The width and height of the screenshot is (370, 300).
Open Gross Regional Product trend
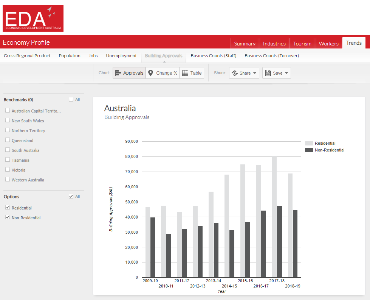click(27, 56)
